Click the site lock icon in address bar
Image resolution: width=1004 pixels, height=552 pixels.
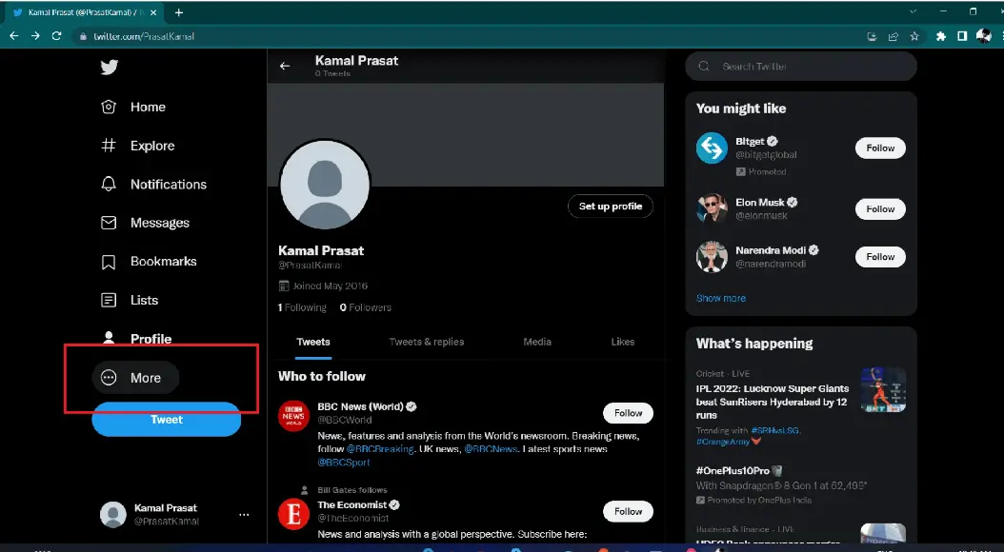(83, 36)
